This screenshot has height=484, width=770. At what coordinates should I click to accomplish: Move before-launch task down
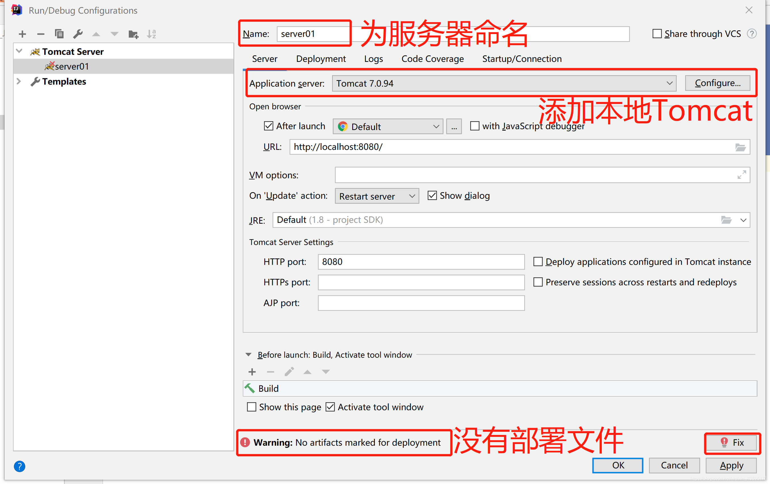coord(326,372)
